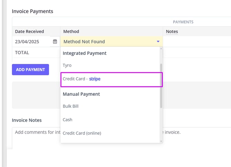Click the Notes cell in the payment row
Viewport: 231px width, 167px height.
[x=197, y=41]
